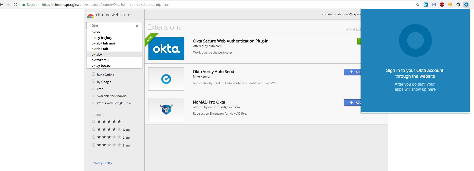Image resolution: width=474 pixels, height=171 pixels.
Task: Reload the page with the refresh icon
Action: (x=15, y=5)
